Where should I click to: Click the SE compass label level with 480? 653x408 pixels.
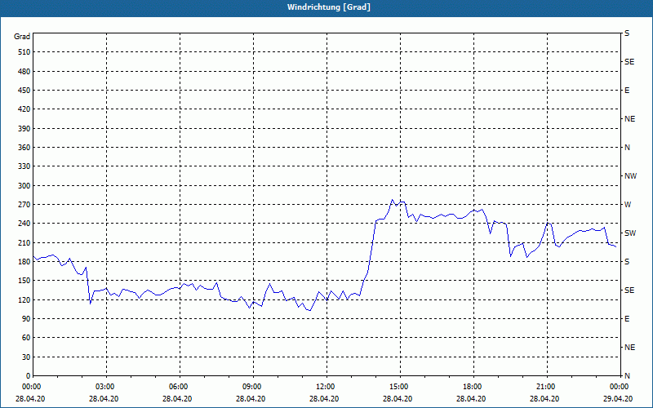pos(629,62)
